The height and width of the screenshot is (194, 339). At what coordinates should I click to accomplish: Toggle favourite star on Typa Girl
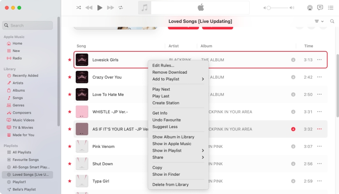click(70, 181)
